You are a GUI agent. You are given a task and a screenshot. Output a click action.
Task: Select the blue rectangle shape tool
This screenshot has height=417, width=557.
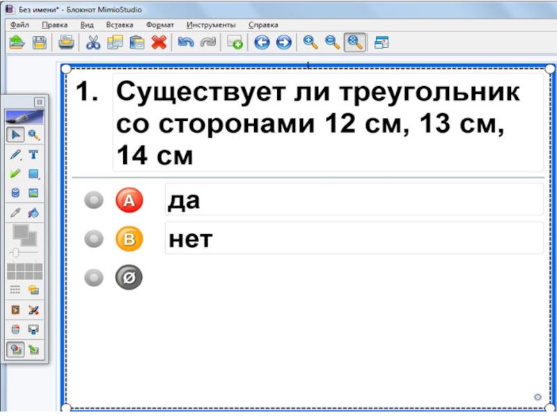pyautogui.click(x=33, y=174)
